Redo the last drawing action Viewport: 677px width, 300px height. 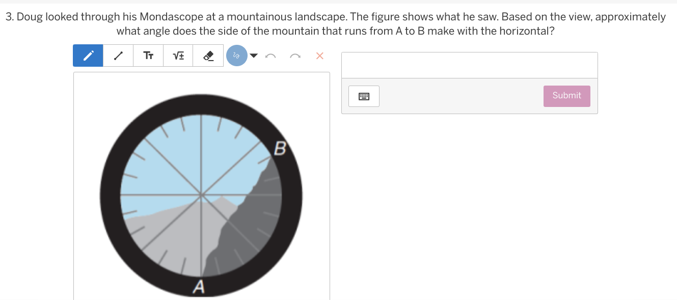click(295, 56)
